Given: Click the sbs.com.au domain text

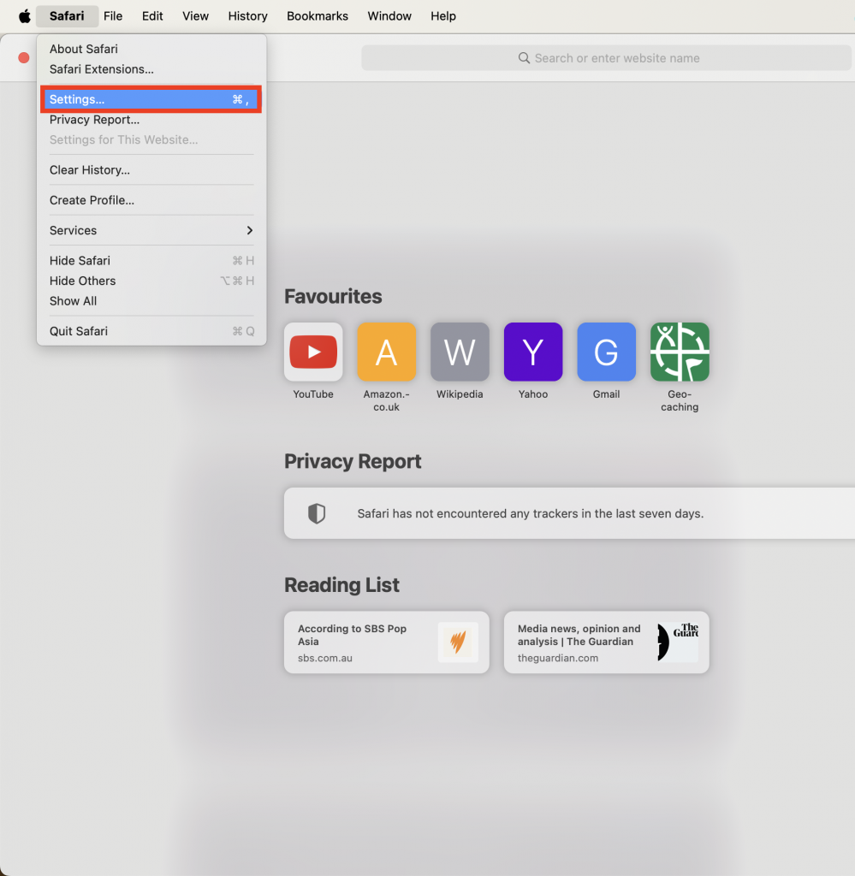Looking at the screenshot, I should (324, 658).
